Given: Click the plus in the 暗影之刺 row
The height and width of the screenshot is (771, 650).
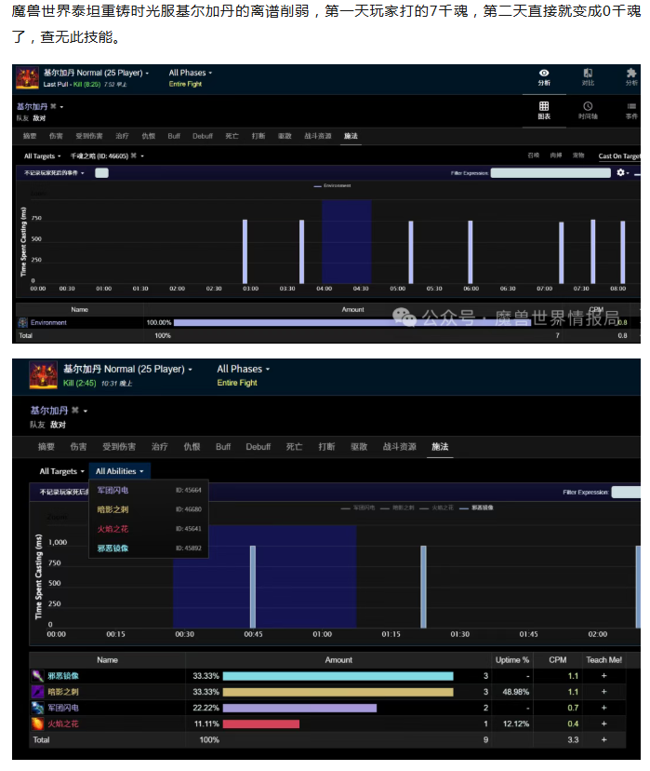Looking at the screenshot, I should [604, 692].
